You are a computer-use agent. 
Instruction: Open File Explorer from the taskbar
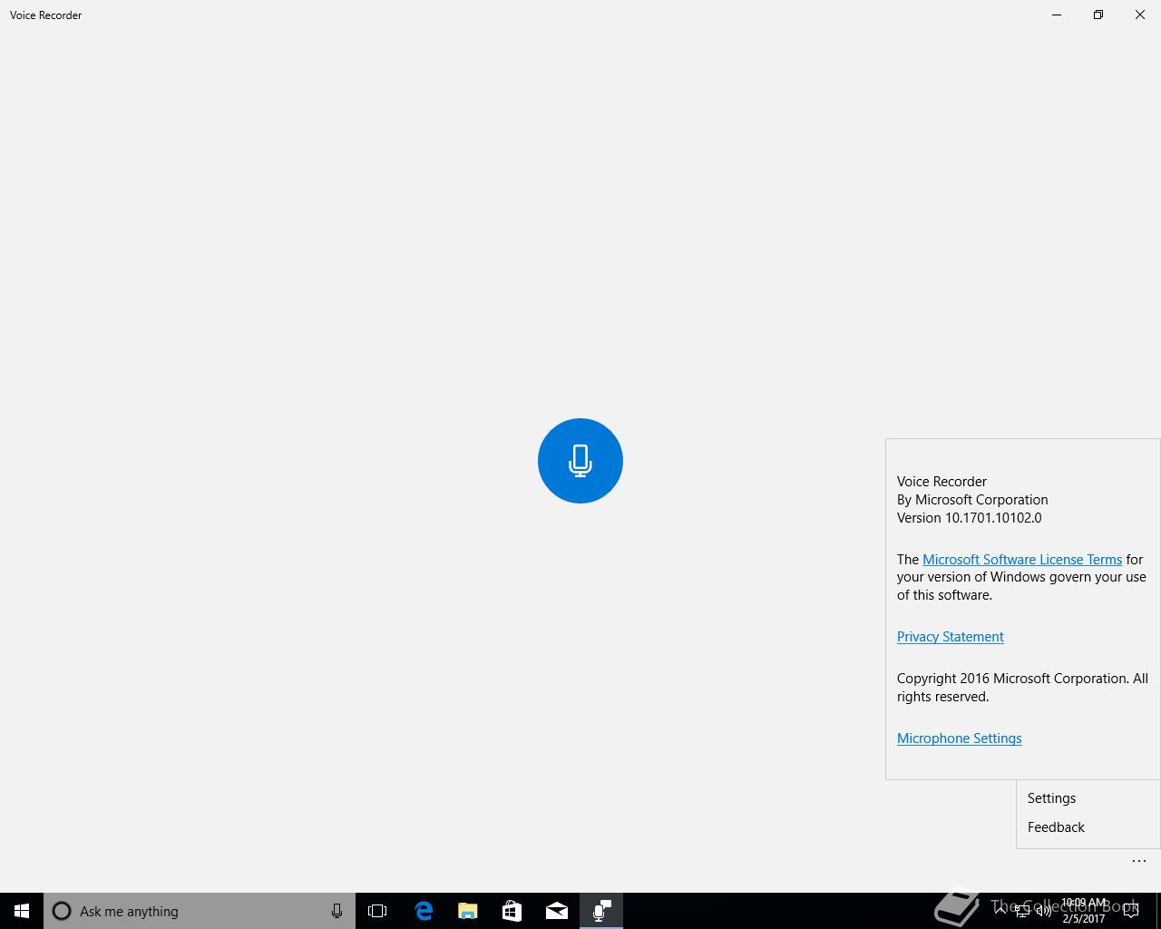coord(467,911)
